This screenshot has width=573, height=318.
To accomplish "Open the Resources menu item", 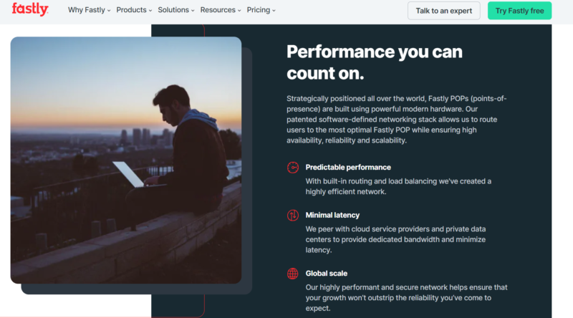I will [x=218, y=10].
